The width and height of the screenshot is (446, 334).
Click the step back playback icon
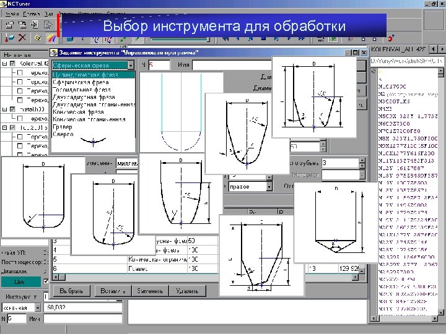coord(238,38)
